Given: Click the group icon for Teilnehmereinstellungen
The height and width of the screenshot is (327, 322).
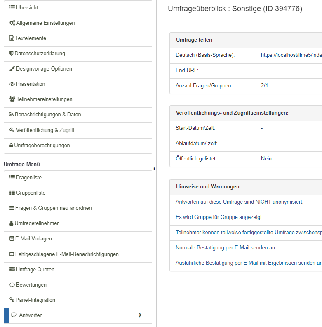Looking at the screenshot, I should pos(12,99).
